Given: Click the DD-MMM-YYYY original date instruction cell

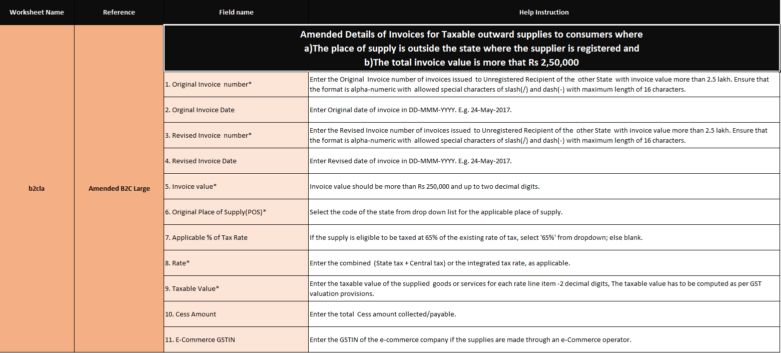Looking at the screenshot, I should point(544,110).
